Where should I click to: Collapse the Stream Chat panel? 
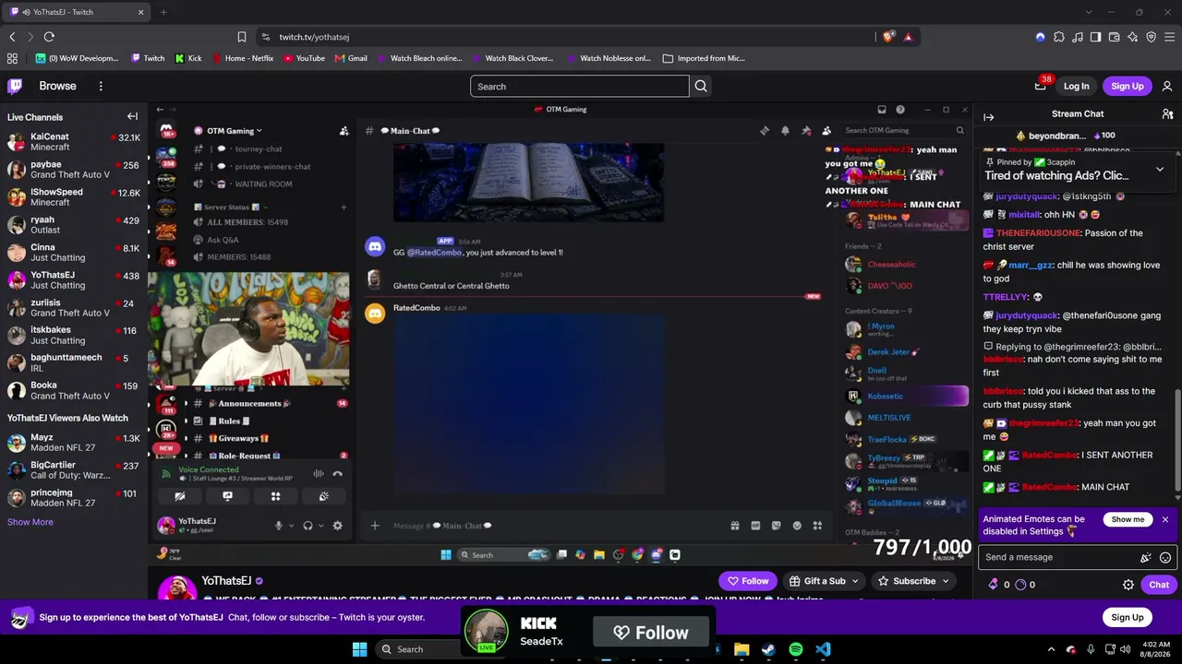point(988,117)
